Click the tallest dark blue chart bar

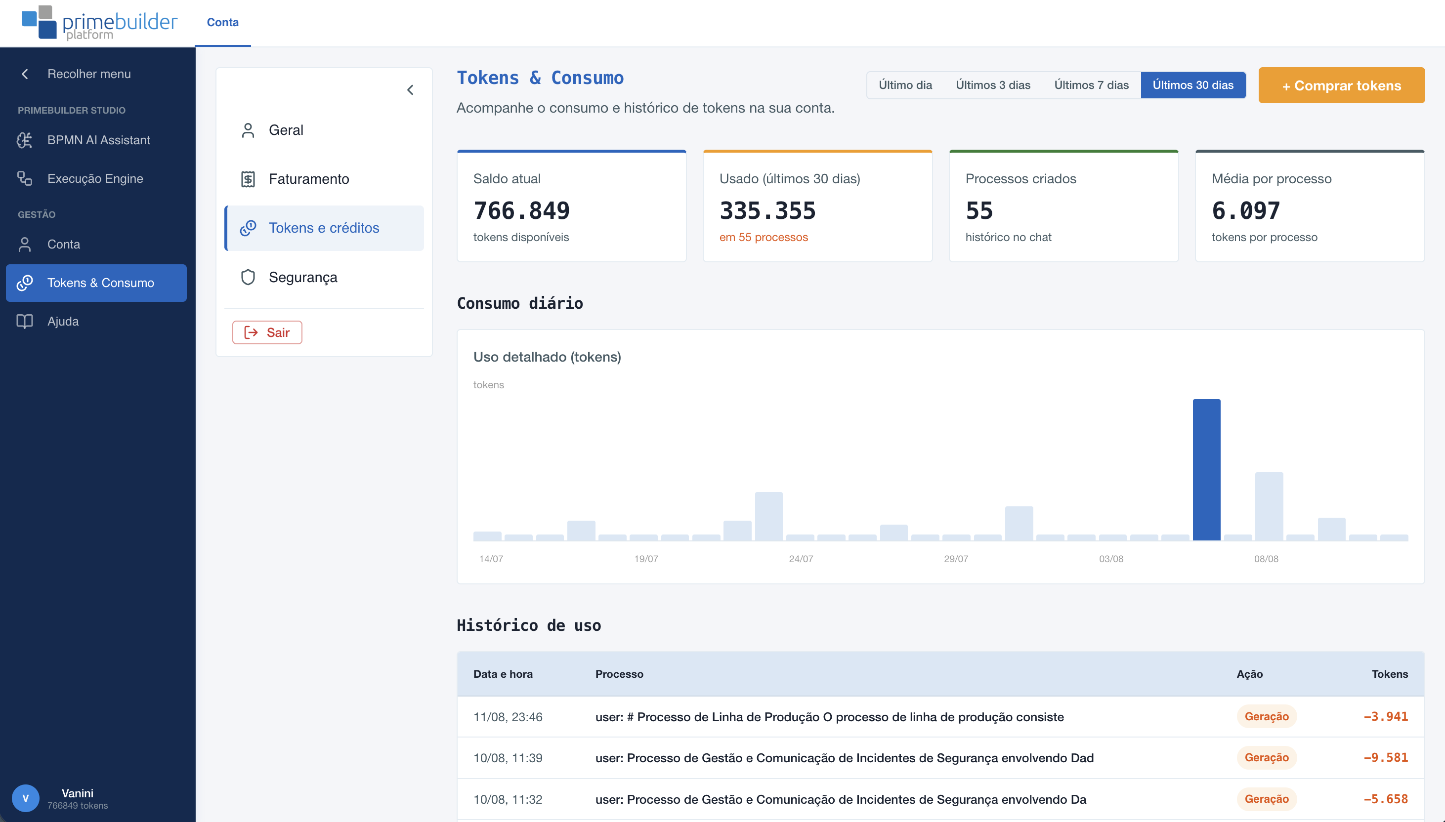pyautogui.click(x=1206, y=470)
